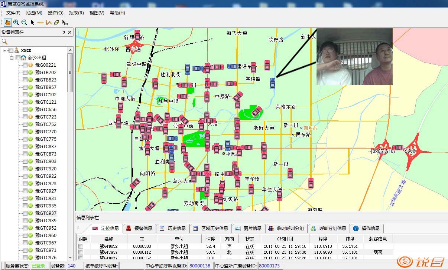Open the 报表(R) menu

click(x=76, y=13)
